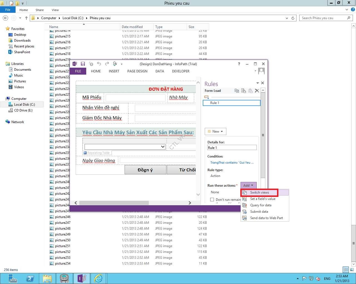Click the Redo arrow in InfoPath
The height and width of the screenshot is (284, 356).
pos(107,64)
